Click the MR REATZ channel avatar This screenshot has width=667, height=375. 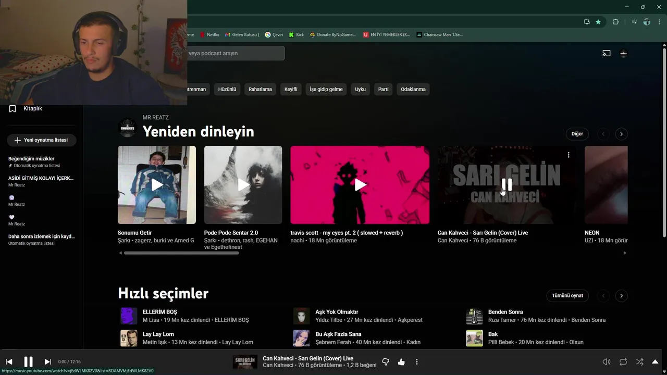pyautogui.click(x=127, y=127)
